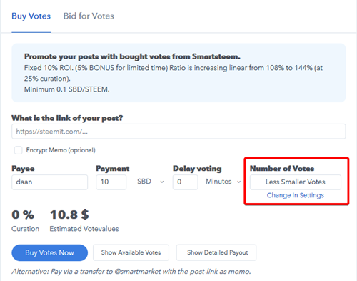This screenshot has height=281, width=357.
Task: Select the Payee field containing daan
Action: (49, 182)
